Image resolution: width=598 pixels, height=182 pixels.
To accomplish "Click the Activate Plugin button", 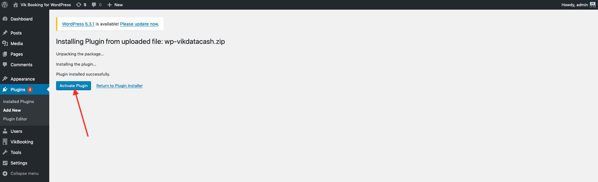I will (74, 86).
